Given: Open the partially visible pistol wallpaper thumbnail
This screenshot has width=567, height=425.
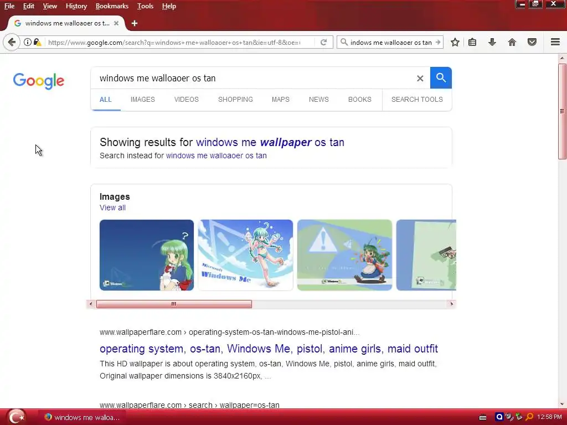Looking at the screenshot, I should point(426,255).
